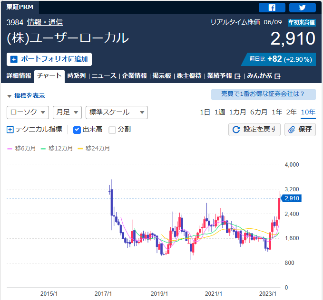Enable the 分割 checkbox
The height and width of the screenshot is (300, 323).
112,130
